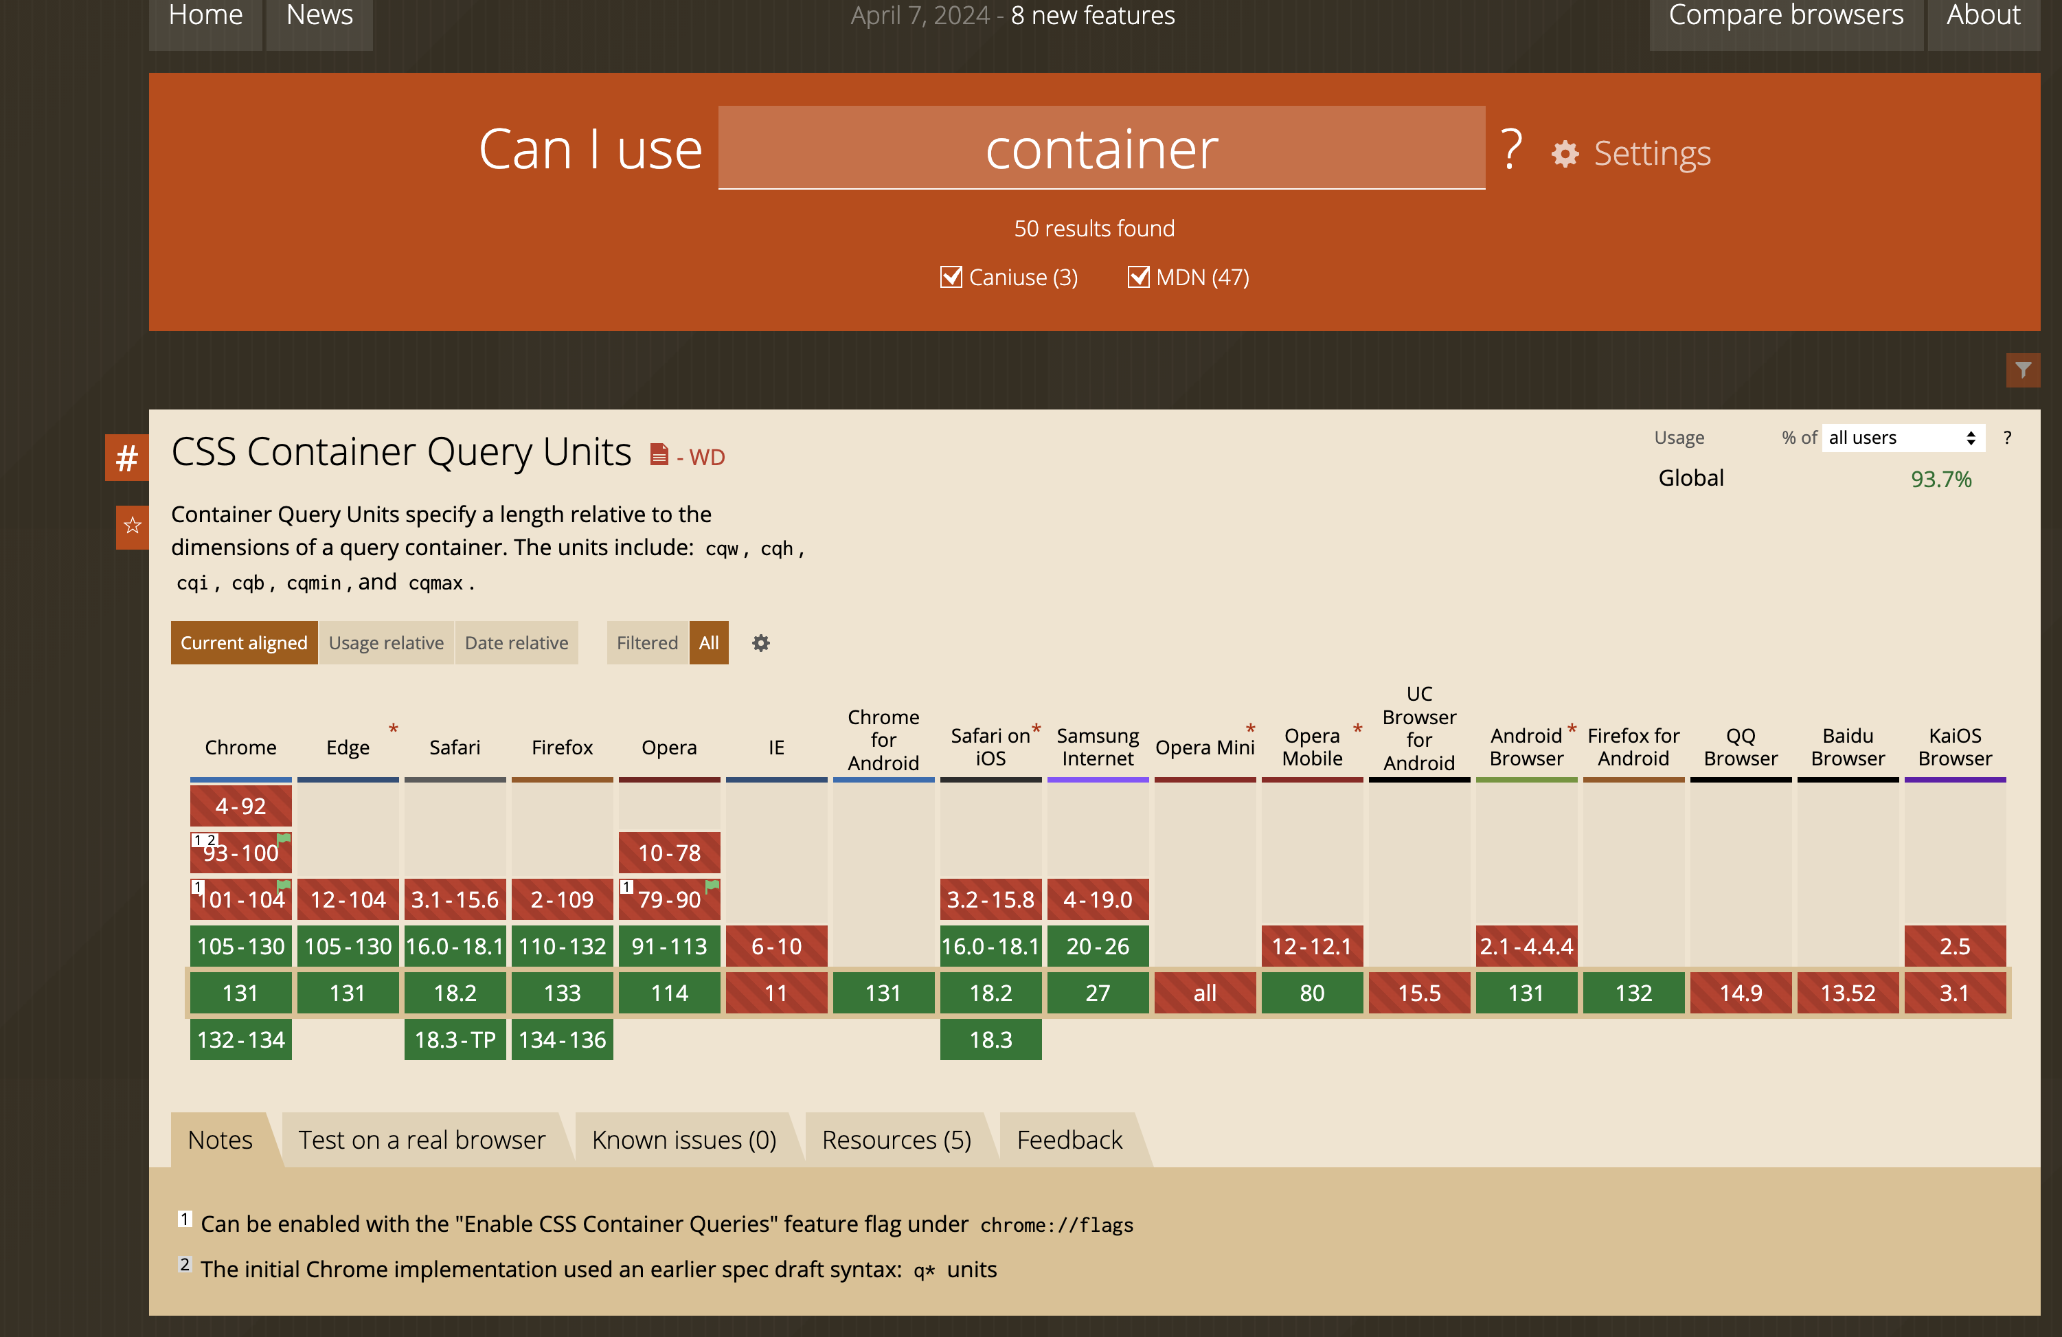The width and height of the screenshot is (2062, 1337).
Task: Open the Resources (5) tab
Action: [x=896, y=1139]
